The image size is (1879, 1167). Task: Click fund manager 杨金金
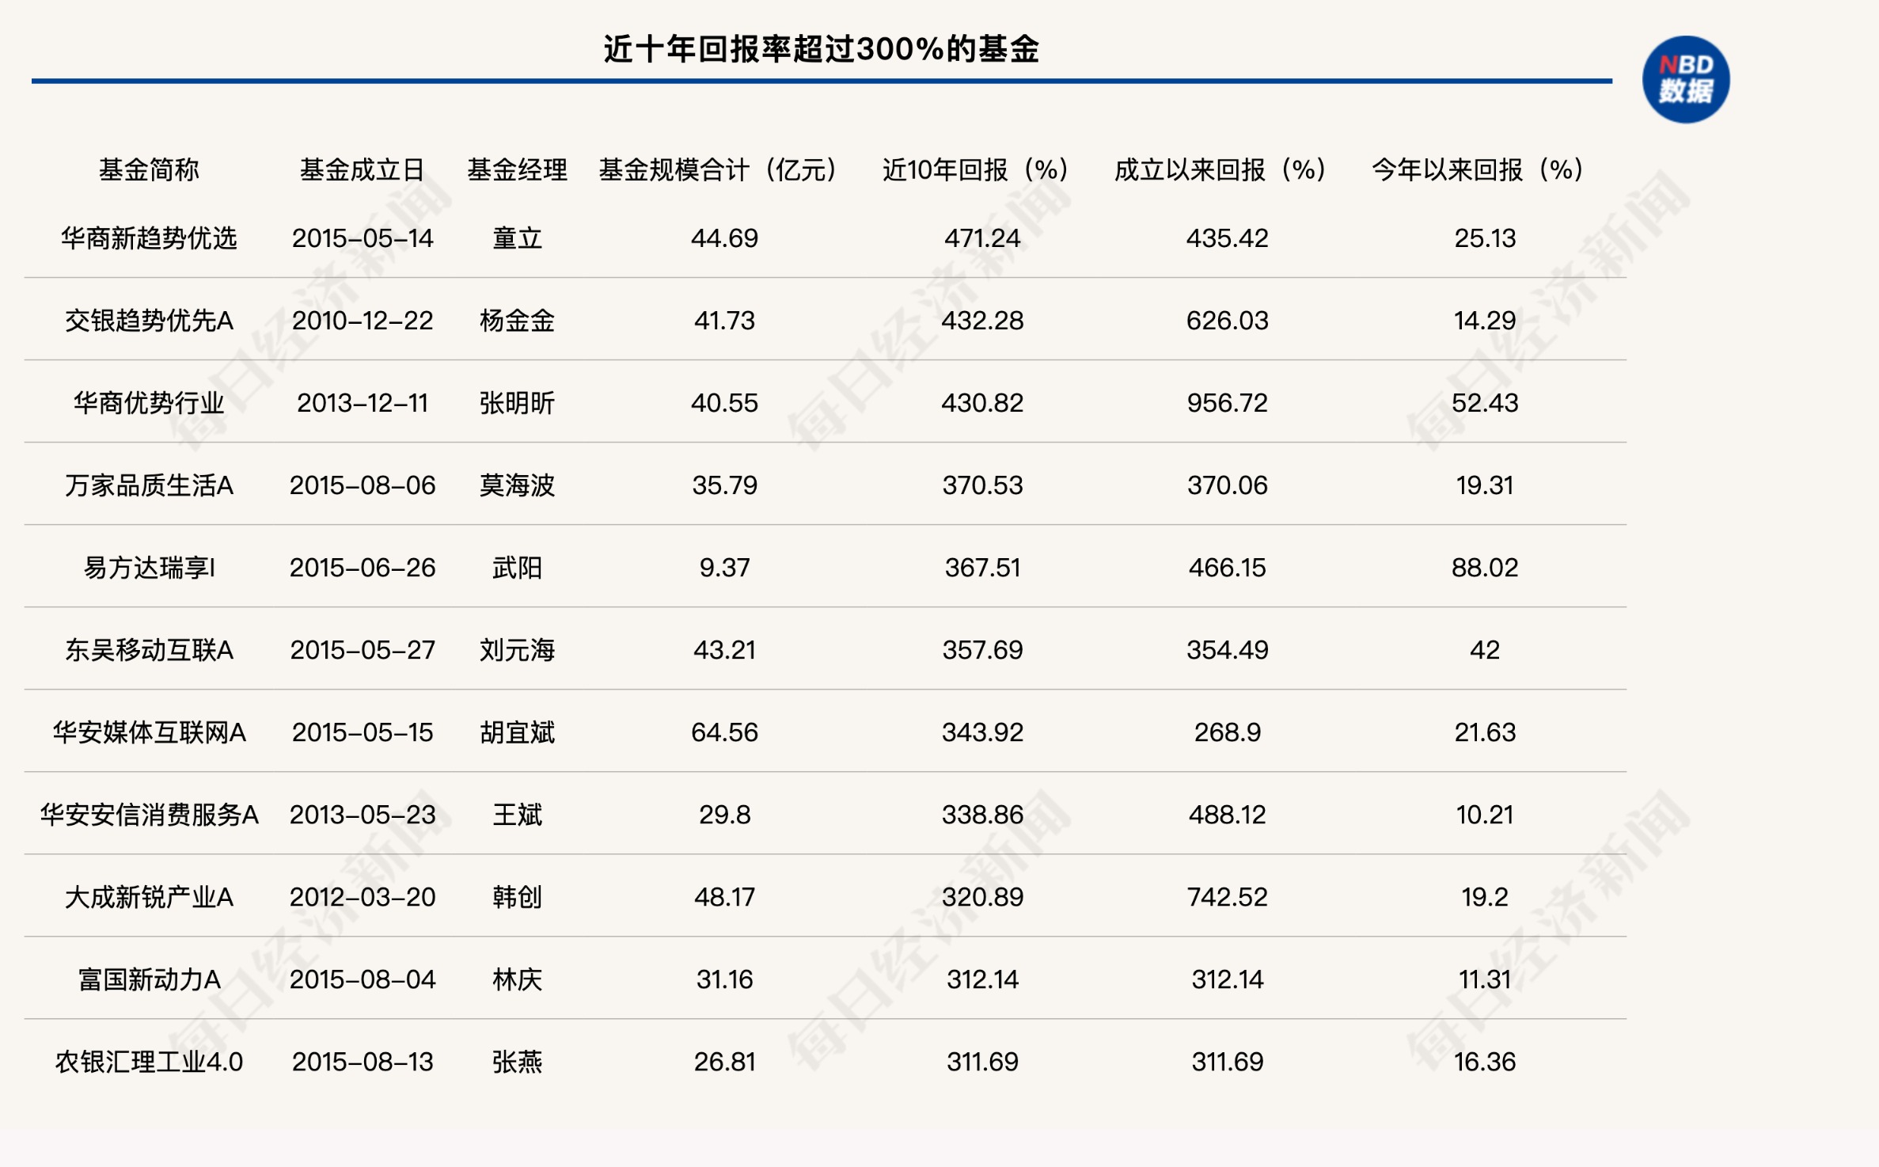tap(517, 321)
